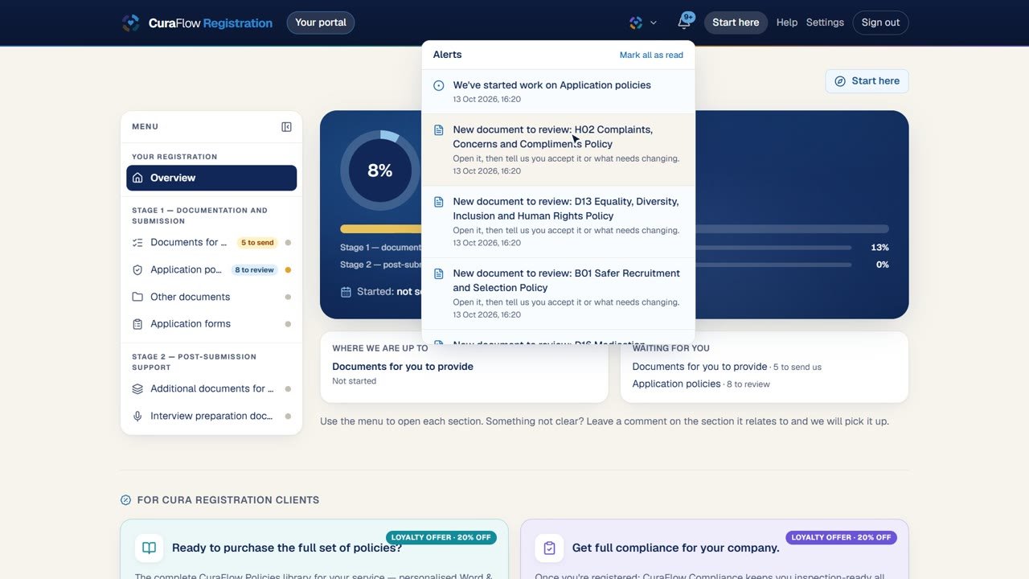Click the 5 to send badge
The width and height of the screenshot is (1029, 579).
[x=257, y=243]
